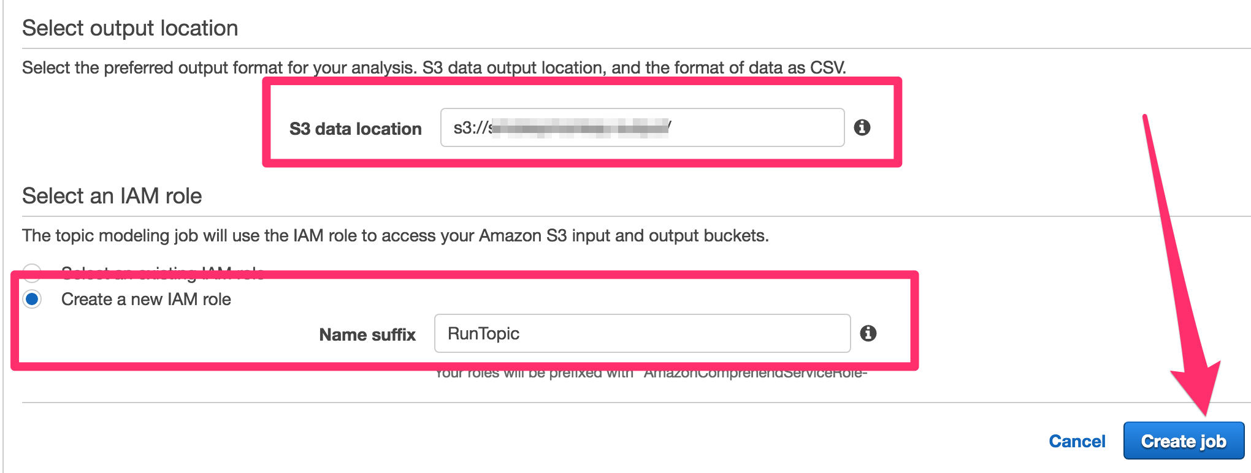
Task: Check the help icon next to RunTopic field
Action: pyautogui.click(x=869, y=334)
